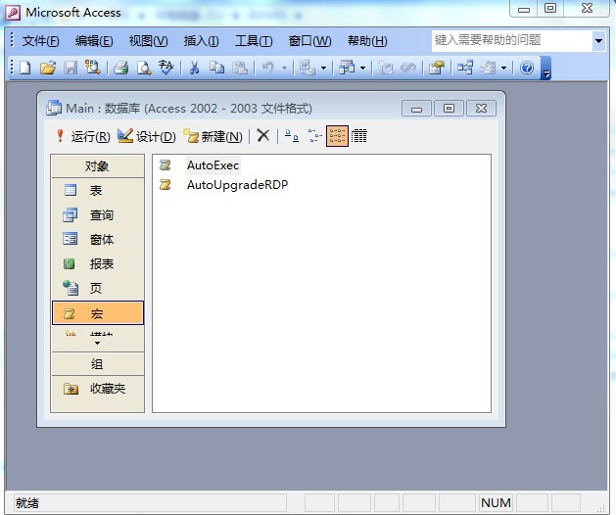
Task: Click the Open folder toolbar icon
Action: click(x=48, y=68)
